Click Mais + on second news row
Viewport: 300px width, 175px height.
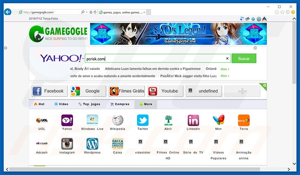click(x=225, y=76)
